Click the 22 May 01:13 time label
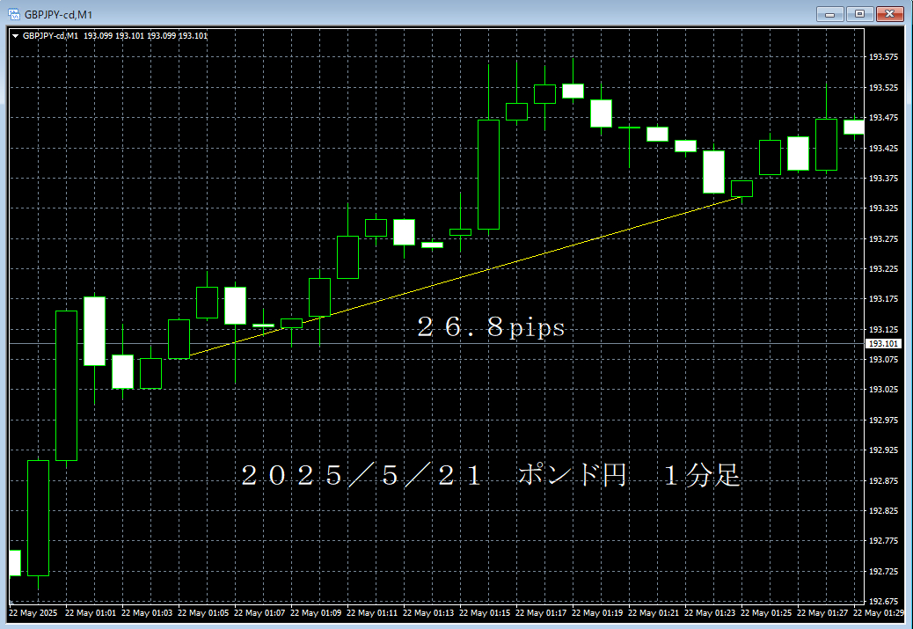 (428, 612)
